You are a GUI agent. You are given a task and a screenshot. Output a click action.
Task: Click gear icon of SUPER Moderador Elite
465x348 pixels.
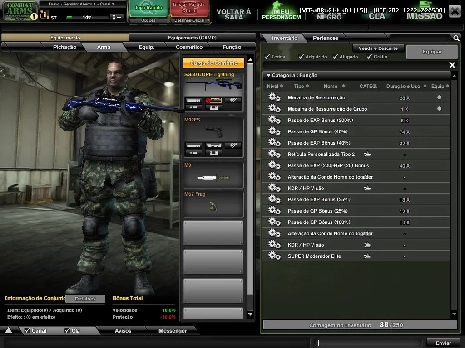click(274, 256)
